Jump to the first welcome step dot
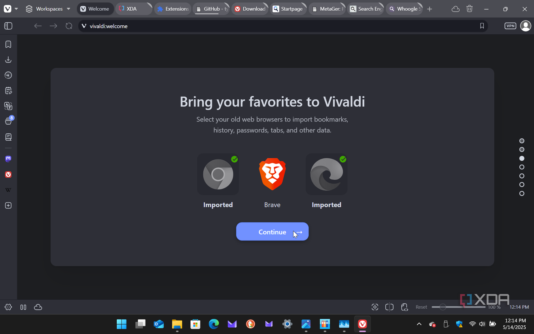The image size is (534, 334). point(522,141)
